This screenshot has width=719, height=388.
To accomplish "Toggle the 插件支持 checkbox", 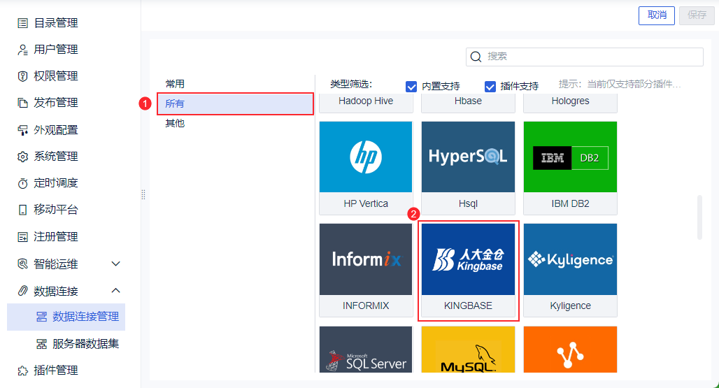I will point(490,86).
